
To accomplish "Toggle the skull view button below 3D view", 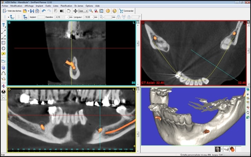I will point(217,149).
